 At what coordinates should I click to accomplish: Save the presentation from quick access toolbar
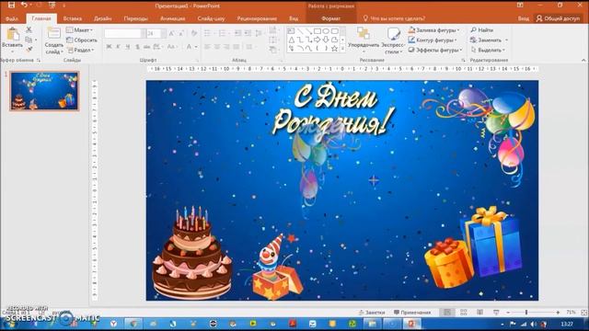[x=11, y=6]
